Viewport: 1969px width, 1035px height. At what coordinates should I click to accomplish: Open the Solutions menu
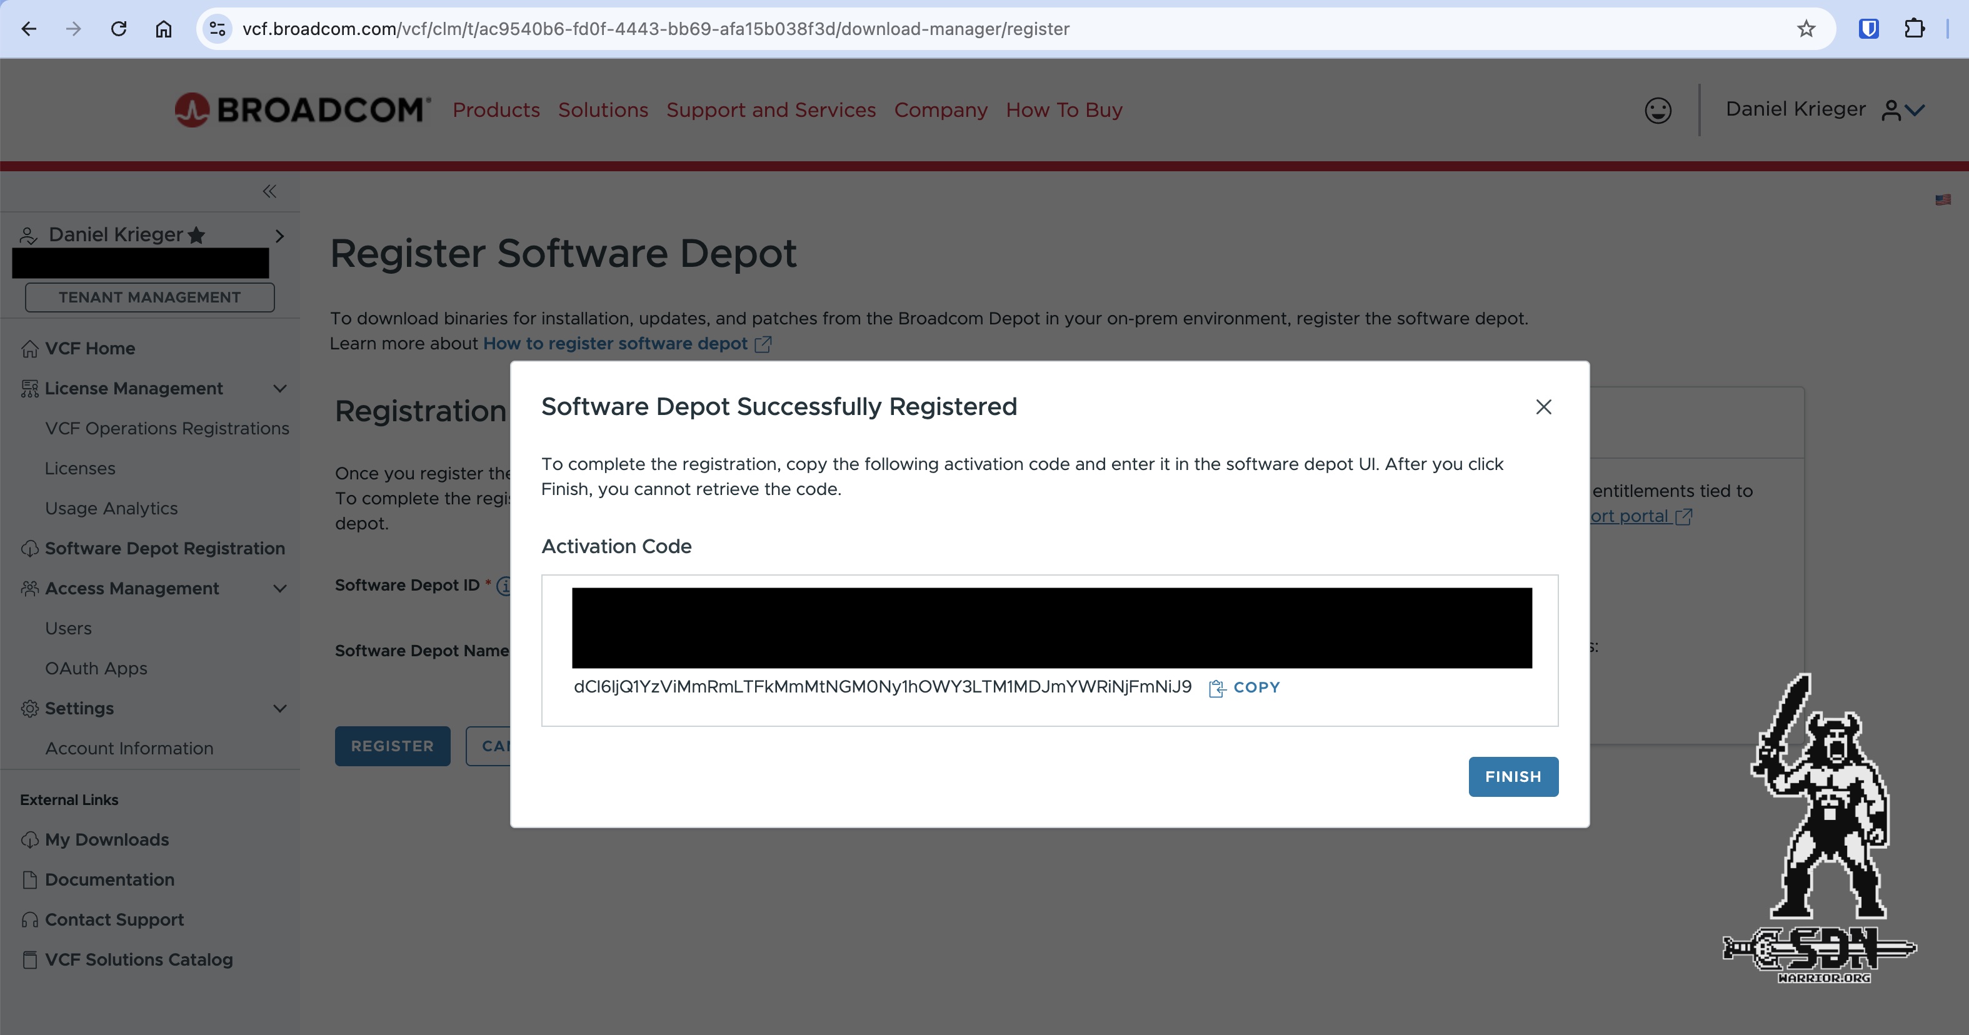pyautogui.click(x=603, y=110)
